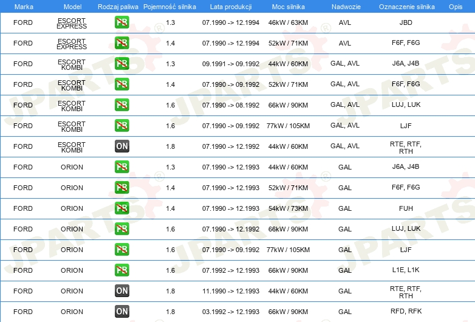The width and height of the screenshot is (475, 322).
Task: Select 1.8 engine capacity in RFD, RFK row
Action: [x=171, y=312]
